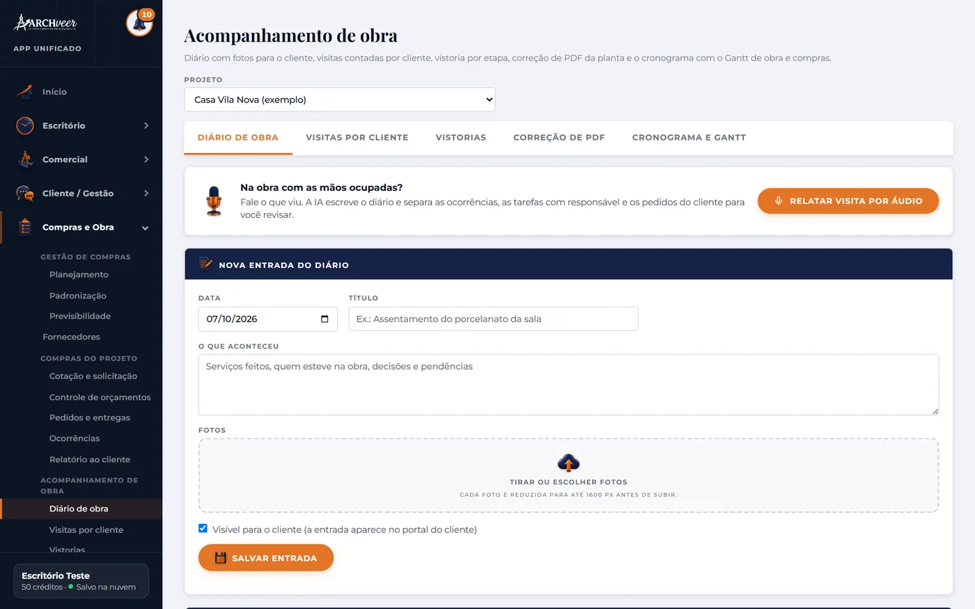This screenshot has height=609, width=975.
Task: Click the 'Tirar ou escolher fotos' upload area
Action: pyautogui.click(x=568, y=475)
